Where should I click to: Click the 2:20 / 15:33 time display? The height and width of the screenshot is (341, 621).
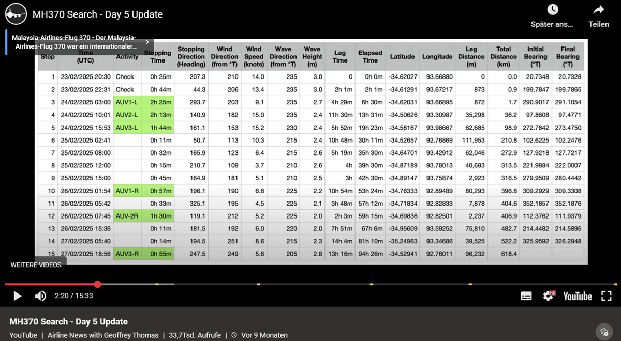[x=73, y=296]
